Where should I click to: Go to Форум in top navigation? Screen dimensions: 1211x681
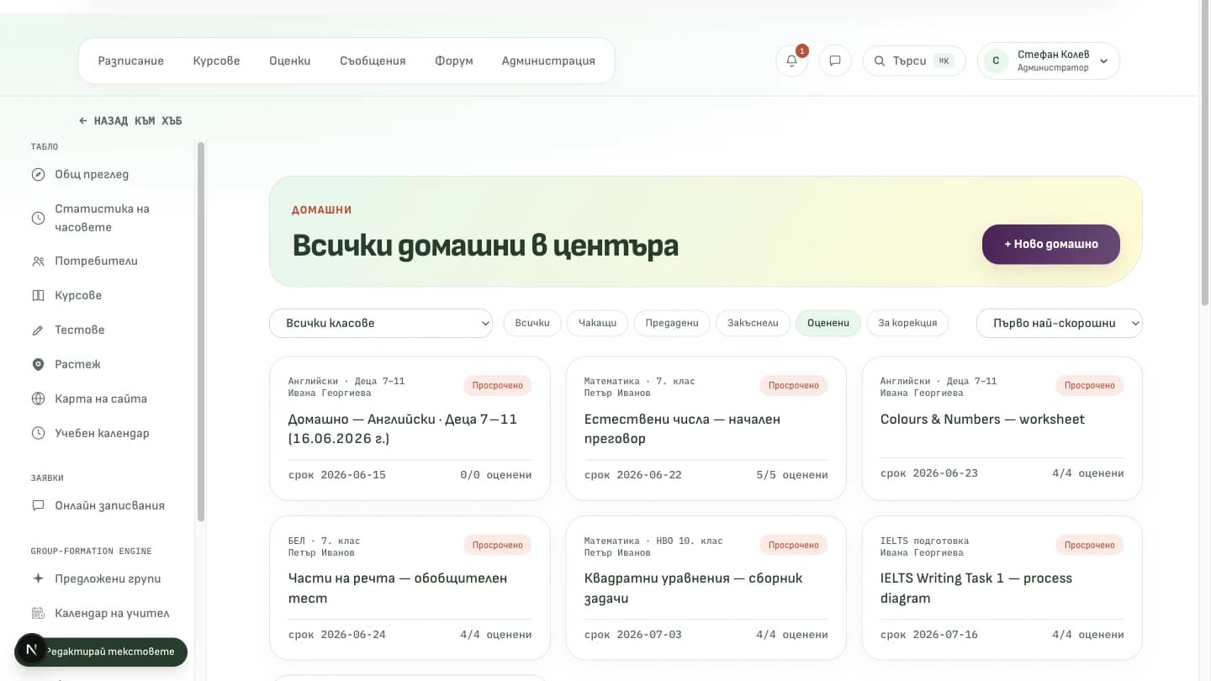pos(454,61)
